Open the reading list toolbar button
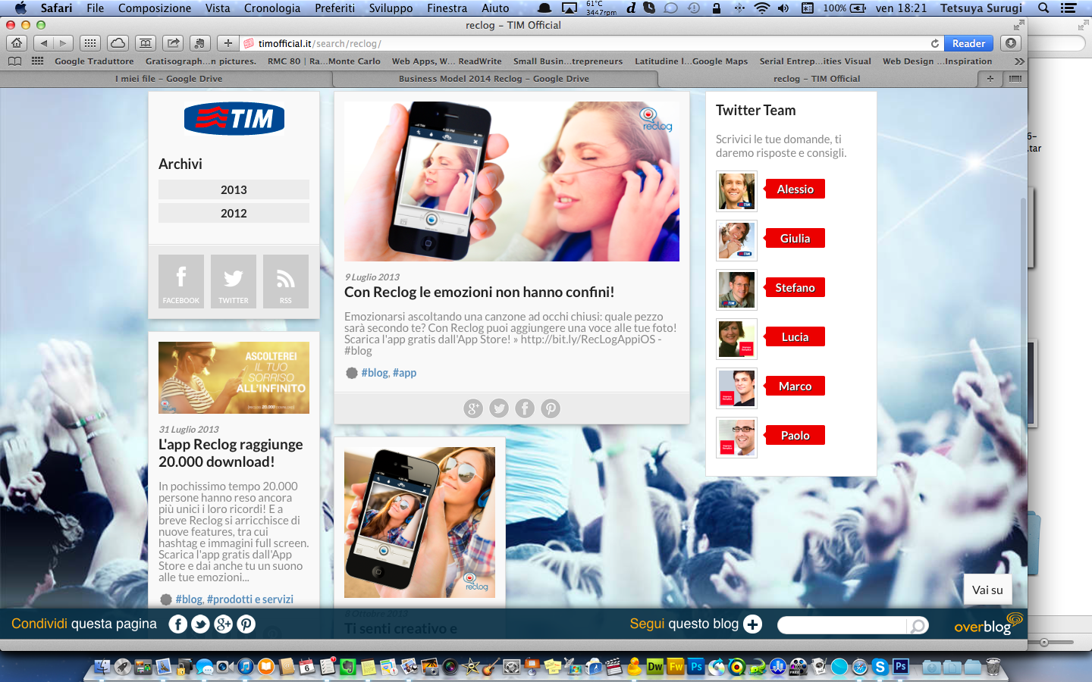1092x682 pixels. tap(146, 43)
